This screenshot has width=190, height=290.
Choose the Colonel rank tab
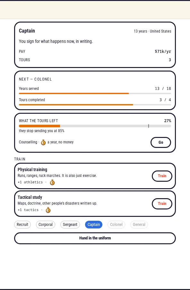pyautogui.click(x=116, y=225)
